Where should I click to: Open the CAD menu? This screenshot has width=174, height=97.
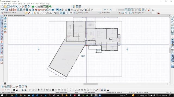pyautogui.click(x=28, y=4)
